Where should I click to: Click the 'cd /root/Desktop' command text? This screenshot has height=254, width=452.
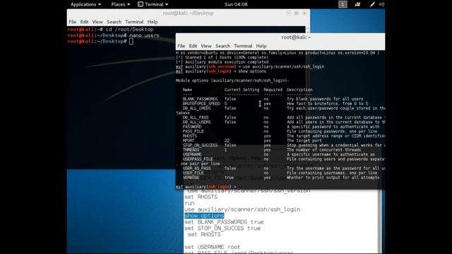click(129, 30)
